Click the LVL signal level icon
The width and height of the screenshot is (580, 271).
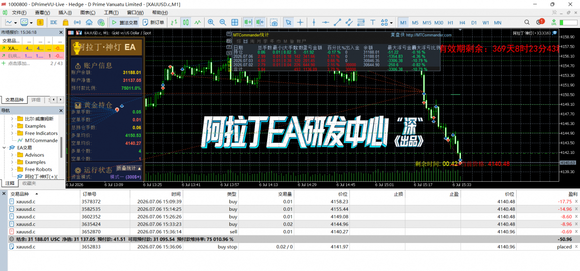click(x=554, y=22)
